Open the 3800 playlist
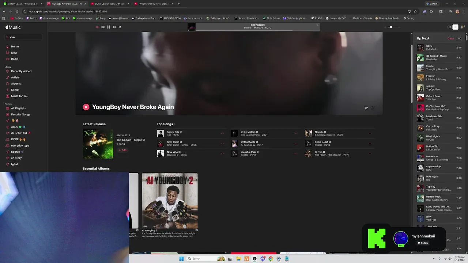Image resolution: width=468 pixels, height=263 pixels. tap(18, 127)
